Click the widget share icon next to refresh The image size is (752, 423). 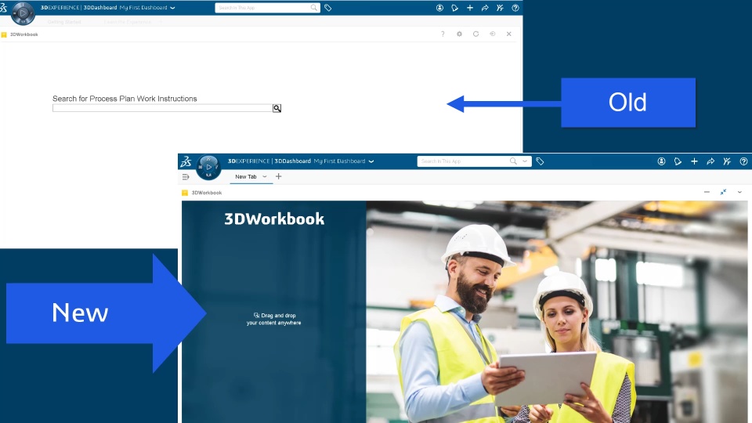[493, 34]
